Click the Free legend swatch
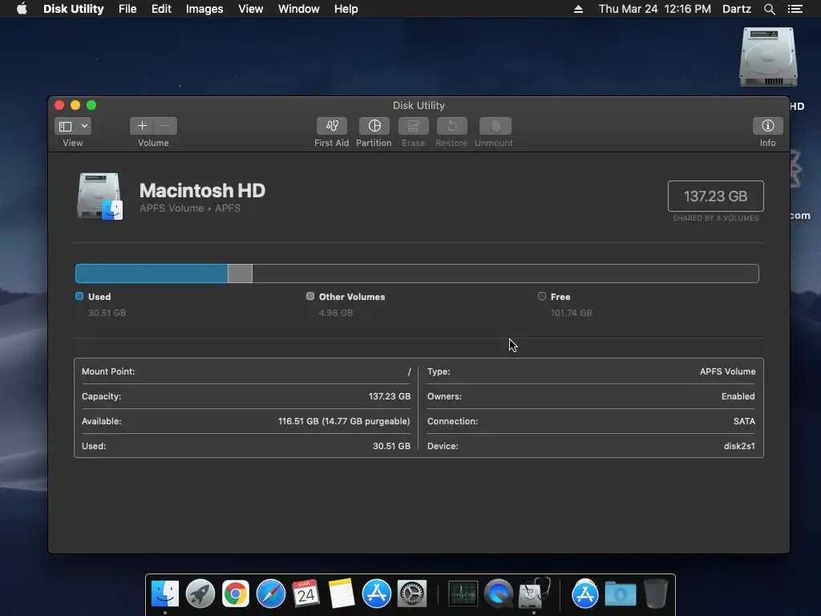This screenshot has width=821, height=616. (542, 296)
